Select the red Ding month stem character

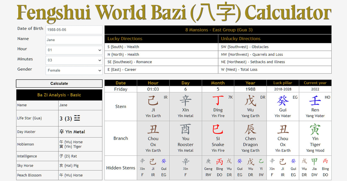pyautogui.click(x=218, y=101)
